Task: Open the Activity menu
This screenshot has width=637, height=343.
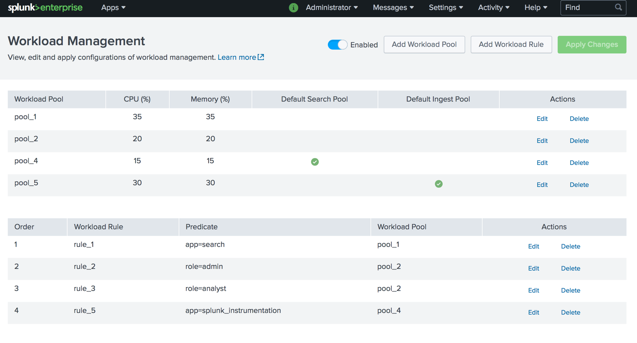Action: pyautogui.click(x=493, y=7)
